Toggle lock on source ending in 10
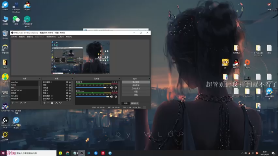Viewport: 278px width, 156px height. click(x=70, y=96)
